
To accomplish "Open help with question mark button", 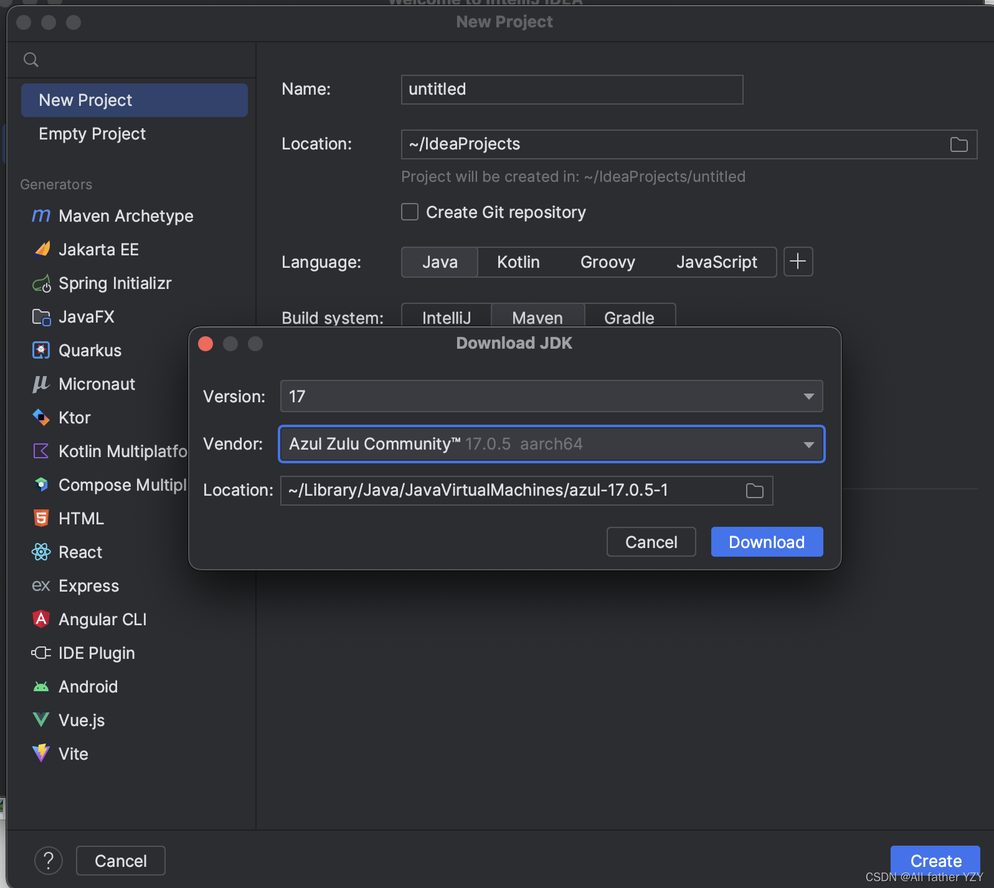I will (x=49, y=861).
